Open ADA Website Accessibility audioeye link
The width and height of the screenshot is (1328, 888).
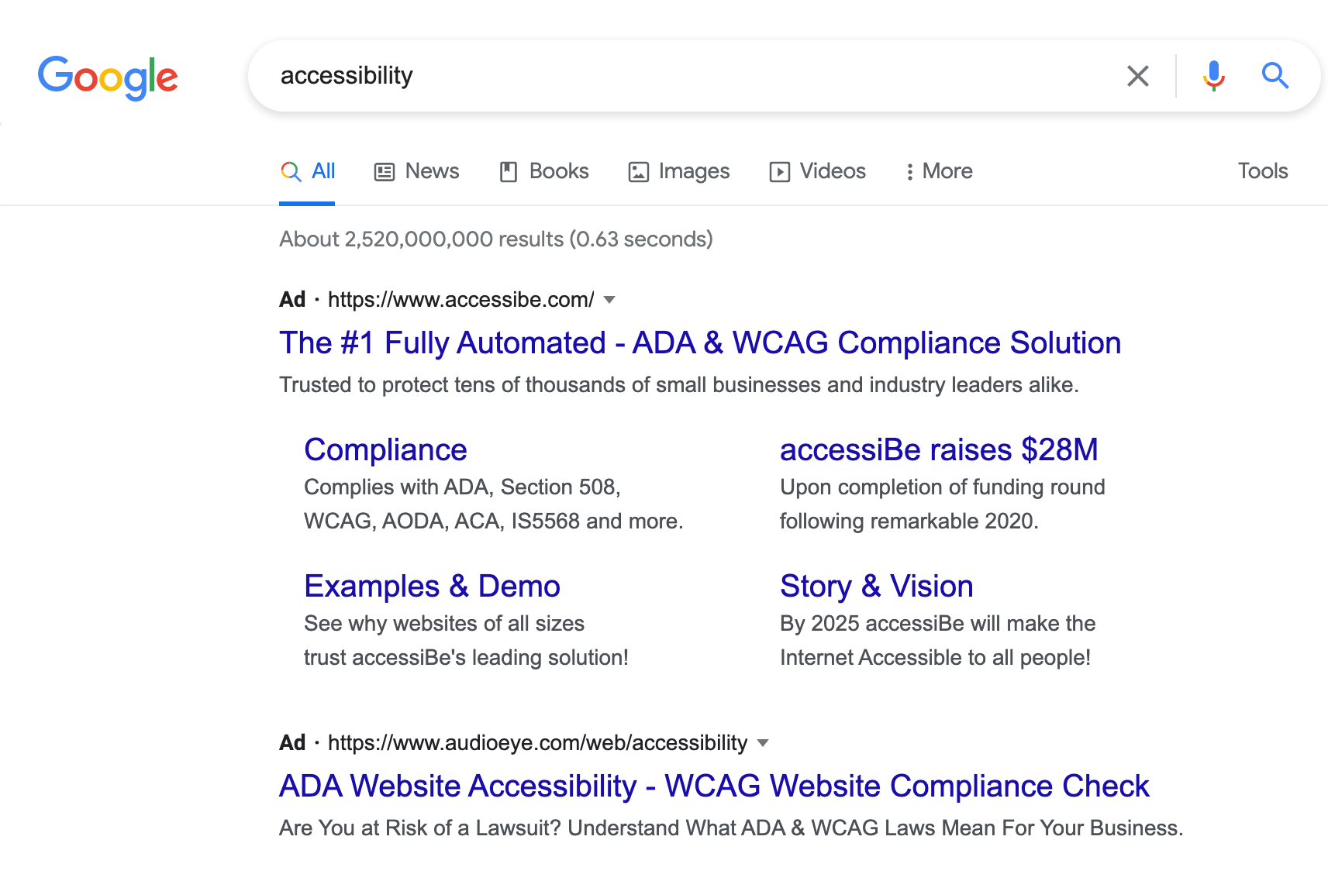pos(714,786)
